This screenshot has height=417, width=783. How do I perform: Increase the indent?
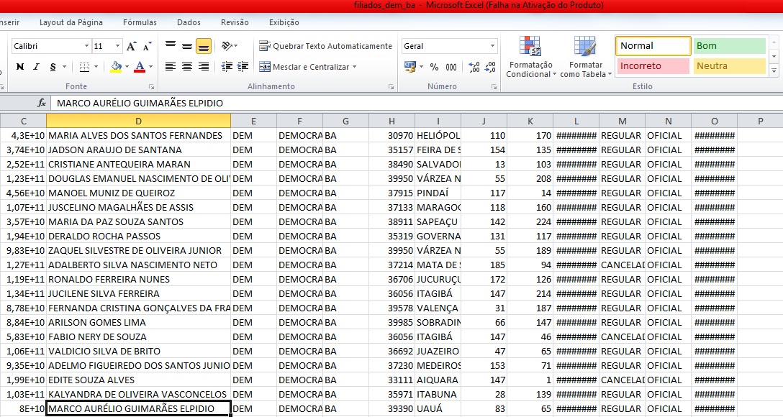243,67
